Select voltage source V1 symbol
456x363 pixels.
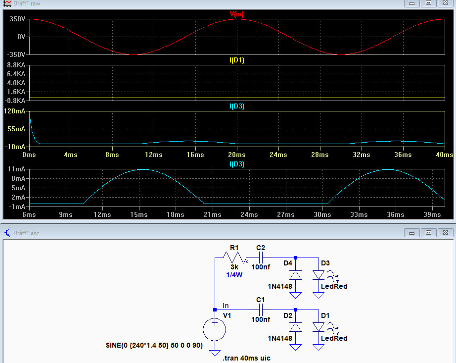[215, 330]
